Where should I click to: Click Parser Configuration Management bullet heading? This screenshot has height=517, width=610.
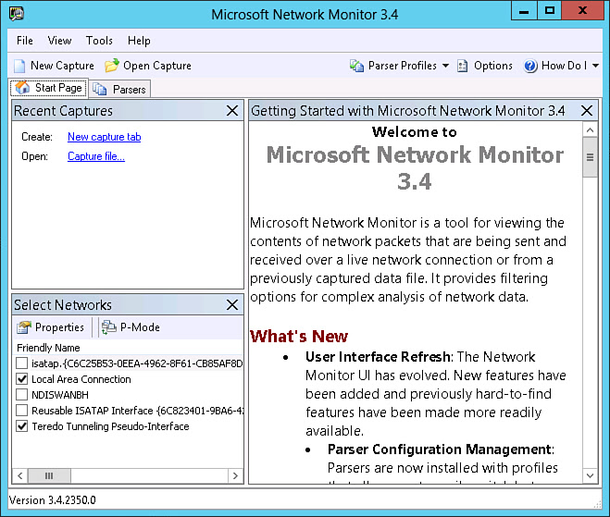coord(440,449)
